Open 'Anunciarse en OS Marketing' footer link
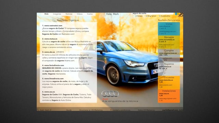219x123 pixels. point(91,110)
